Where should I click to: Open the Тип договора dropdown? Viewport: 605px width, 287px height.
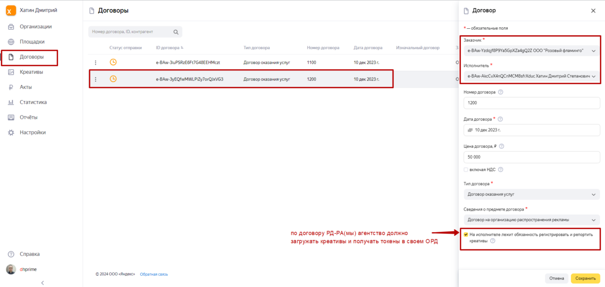pyautogui.click(x=594, y=195)
